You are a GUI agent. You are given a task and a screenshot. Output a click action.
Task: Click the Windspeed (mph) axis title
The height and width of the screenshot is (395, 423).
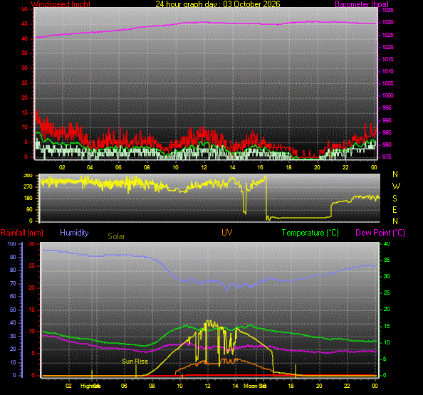(61, 4)
